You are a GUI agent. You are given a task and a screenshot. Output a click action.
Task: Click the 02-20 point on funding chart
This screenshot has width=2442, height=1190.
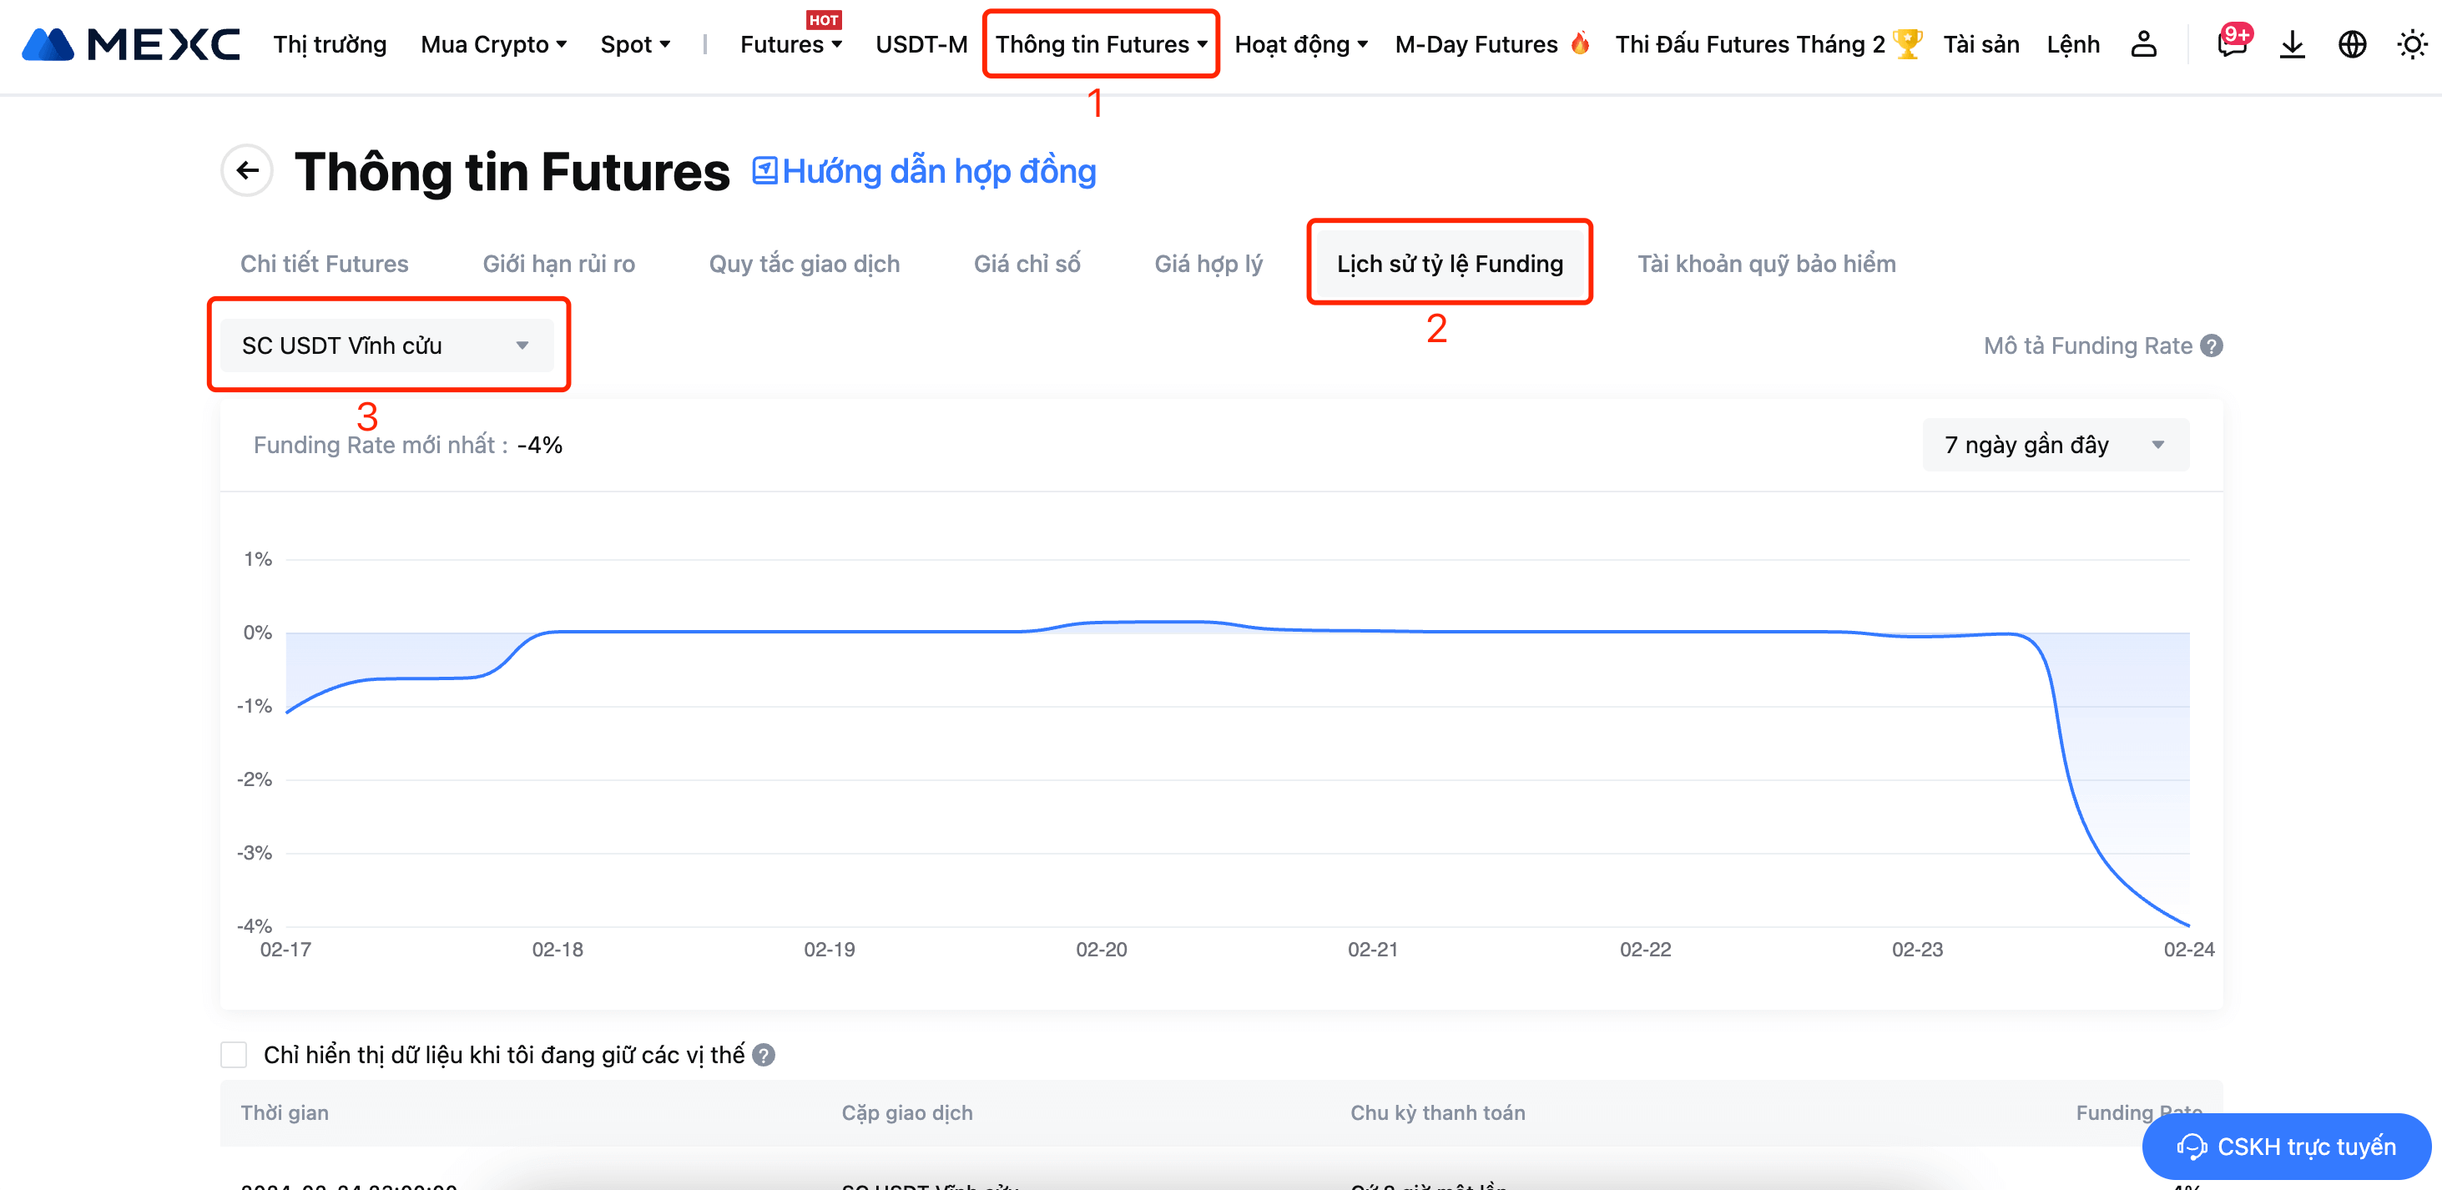point(1101,623)
